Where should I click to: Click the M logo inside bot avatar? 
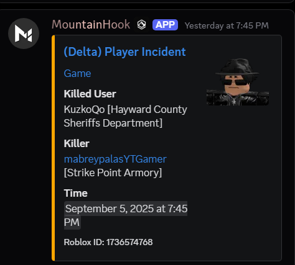point(24,35)
